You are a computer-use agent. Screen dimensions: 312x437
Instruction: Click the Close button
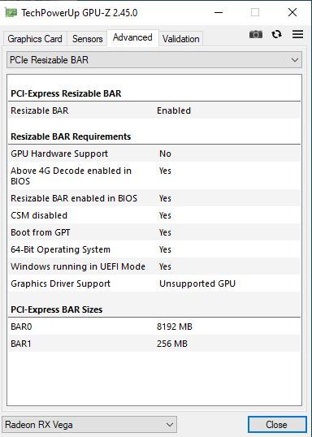point(277,425)
